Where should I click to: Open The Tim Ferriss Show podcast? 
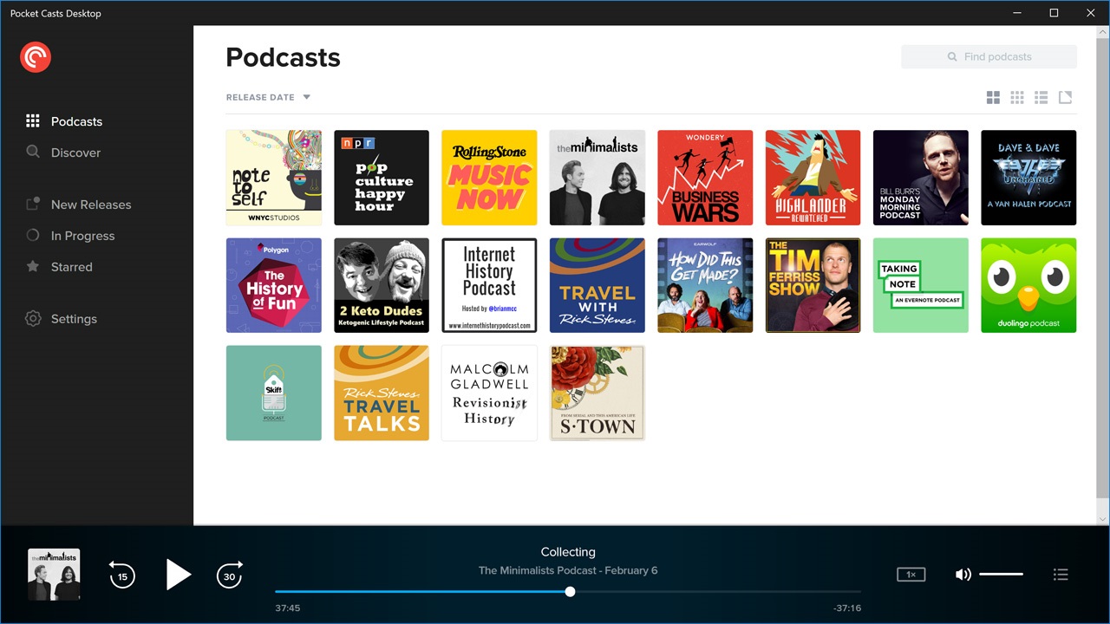pyautogui.click(x=813, y=285)
